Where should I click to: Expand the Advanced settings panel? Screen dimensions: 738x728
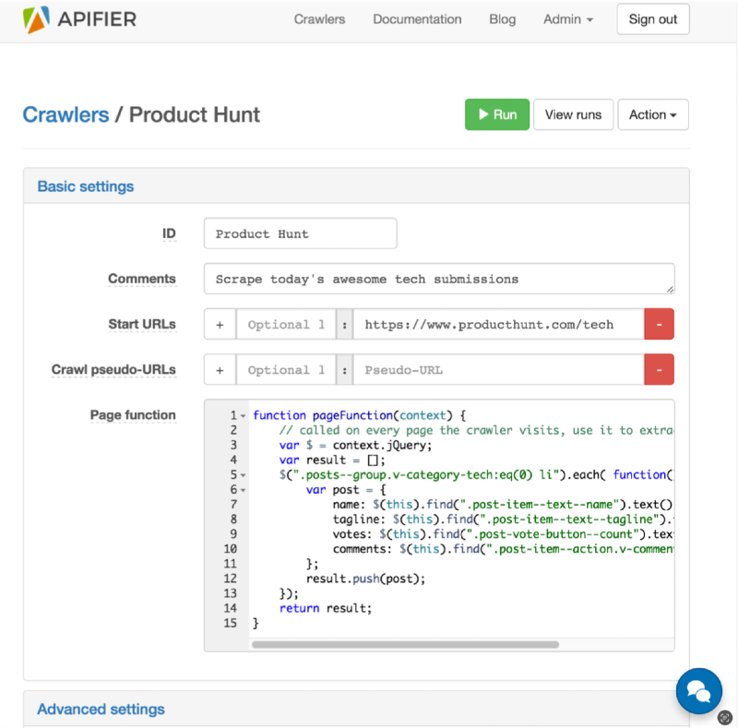coord(356,709)
